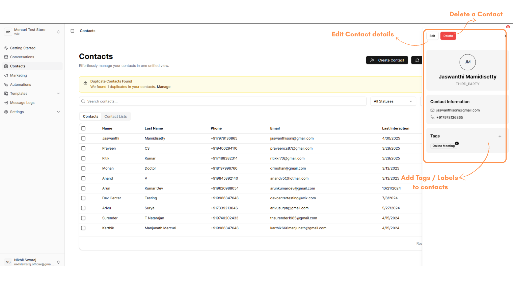The image size is (513, 289).
Task: Go to Message Logs page
Action: [x=22, y=103]
